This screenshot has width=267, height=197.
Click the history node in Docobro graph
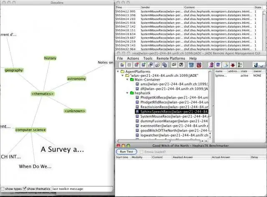pos(50,58)
